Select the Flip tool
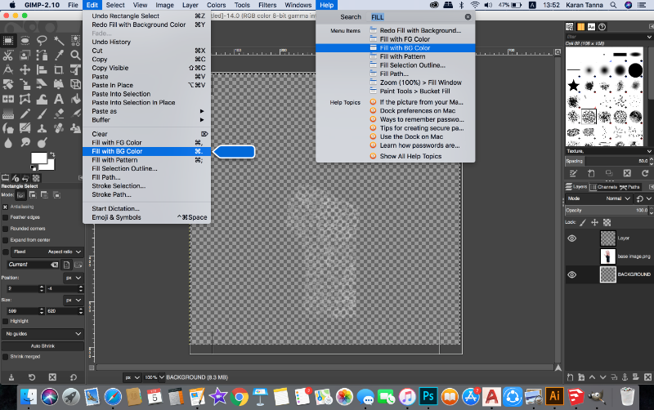Screen dimensions: 654x410 coord(8,99)
